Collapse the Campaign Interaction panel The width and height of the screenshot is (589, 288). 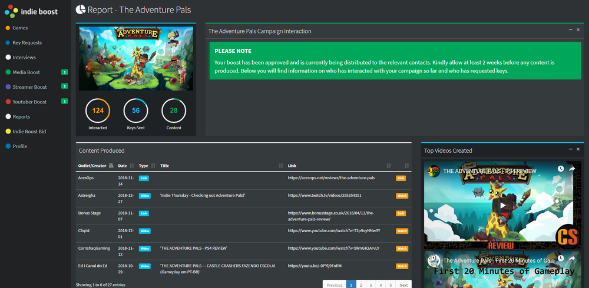click(571, 29)
